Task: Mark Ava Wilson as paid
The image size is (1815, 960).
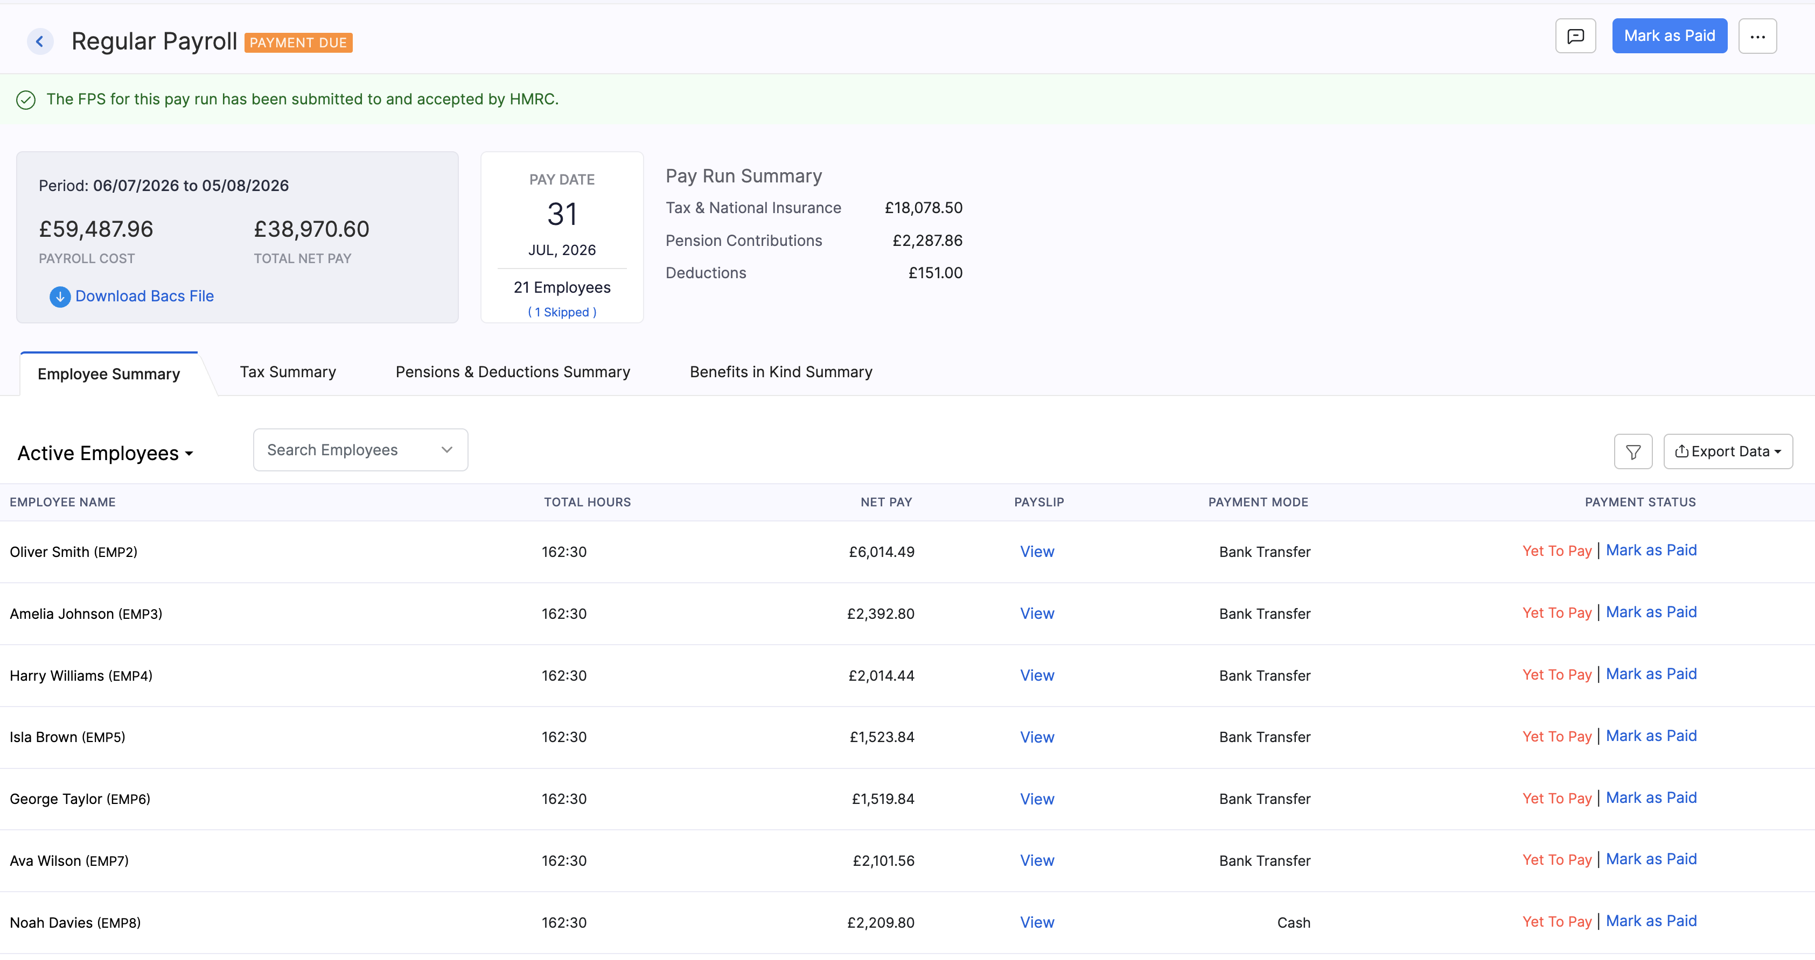Action: [x=1651, y=859]
